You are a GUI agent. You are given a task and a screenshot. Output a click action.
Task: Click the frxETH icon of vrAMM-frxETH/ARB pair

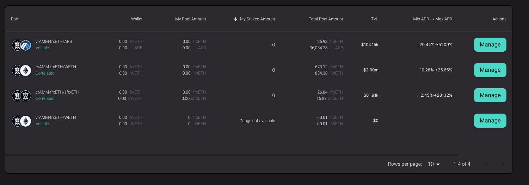17,45
